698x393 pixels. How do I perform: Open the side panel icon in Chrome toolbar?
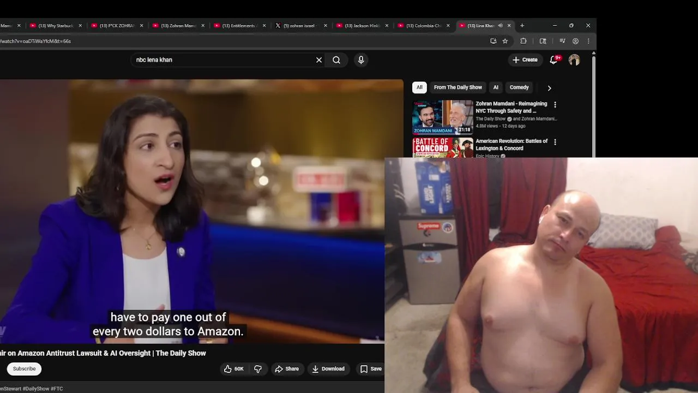click(x=543, y=41)
